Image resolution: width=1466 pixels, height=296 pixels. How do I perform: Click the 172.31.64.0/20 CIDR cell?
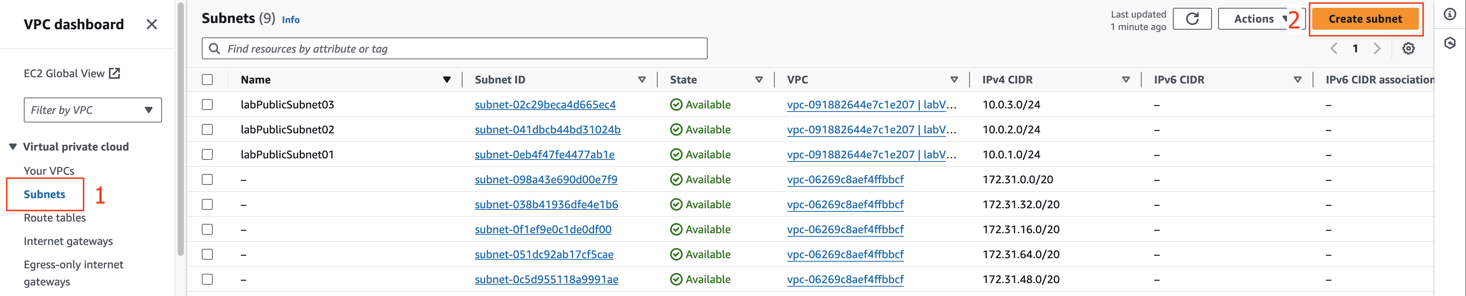[1021, 255]
